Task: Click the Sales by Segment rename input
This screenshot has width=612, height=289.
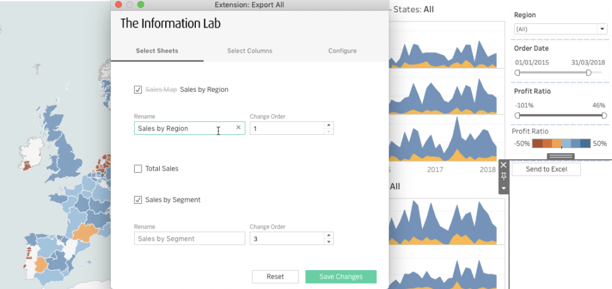Action: click(x=189, y=239)
